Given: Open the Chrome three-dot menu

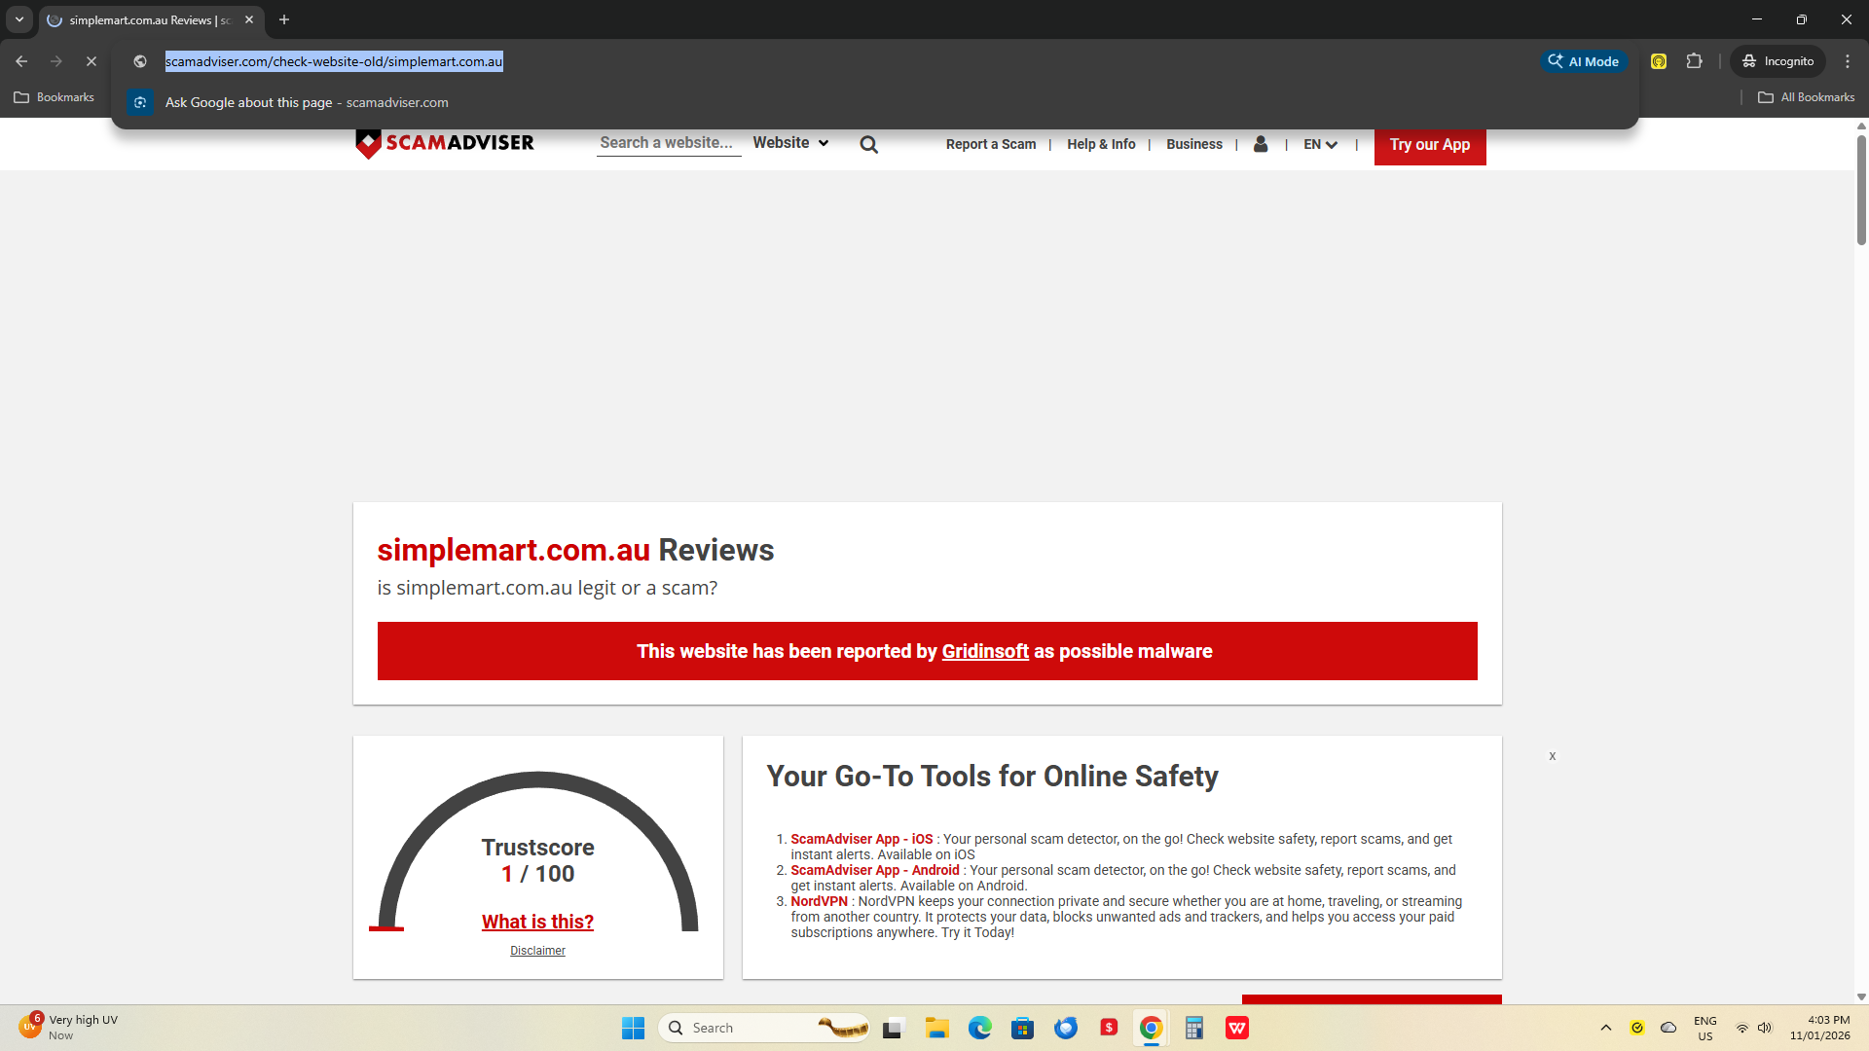Looking at the screenshot, I should pos(1848,61).
